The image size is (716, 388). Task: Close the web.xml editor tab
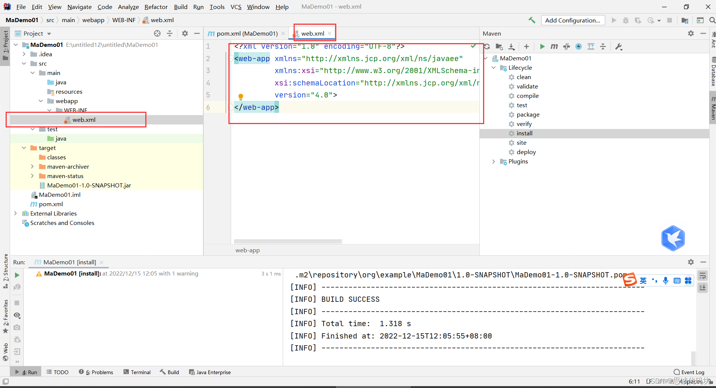click(330, 33)
